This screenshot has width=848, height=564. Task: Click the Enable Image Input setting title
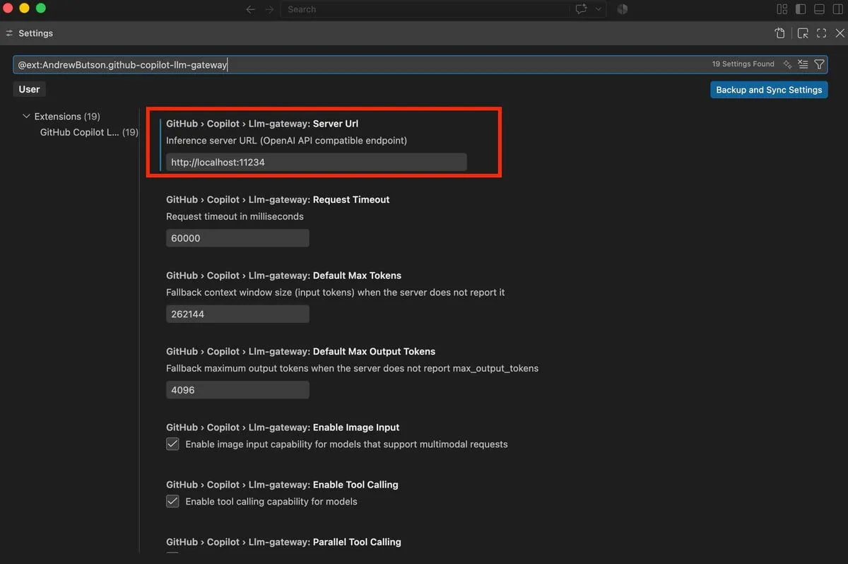pos(283,427)
